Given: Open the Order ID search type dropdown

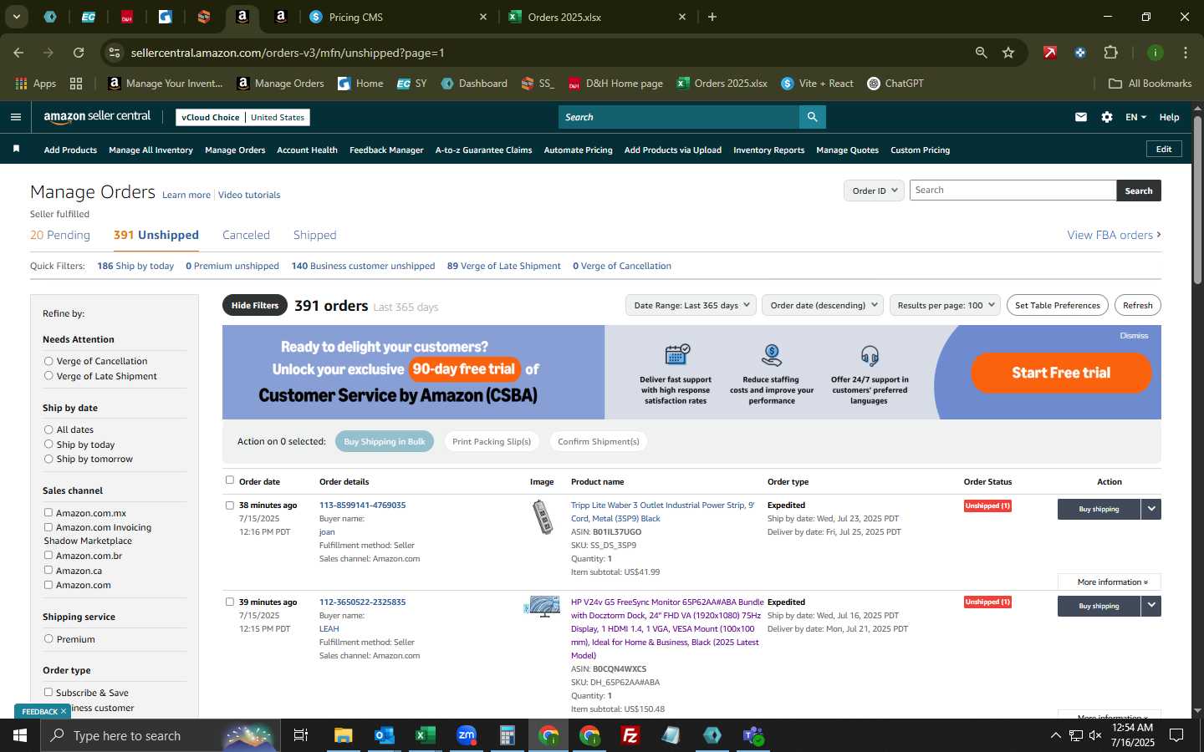Looking at the screenshot, I should point(874,191).
